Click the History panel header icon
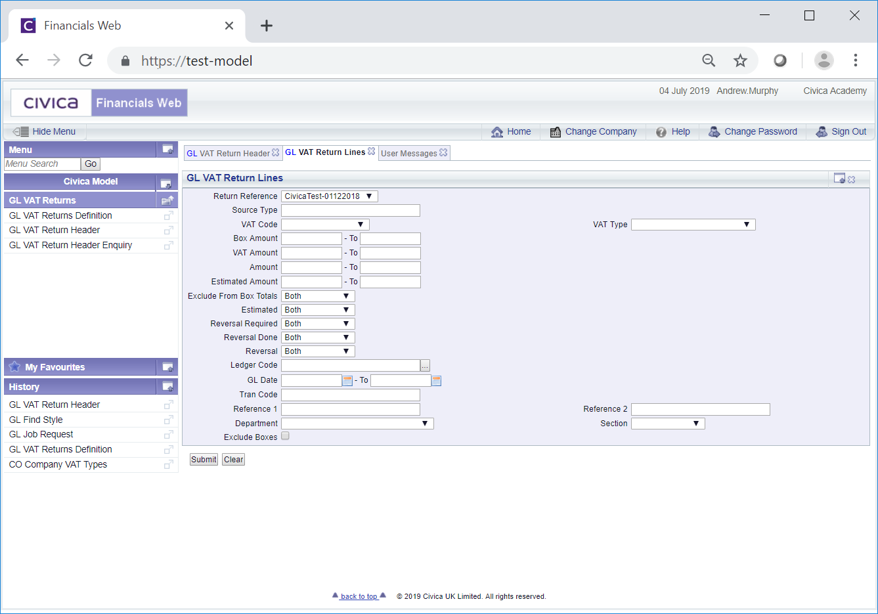Image resolution: width=878 pixels, height=614 pixels. 167,387
